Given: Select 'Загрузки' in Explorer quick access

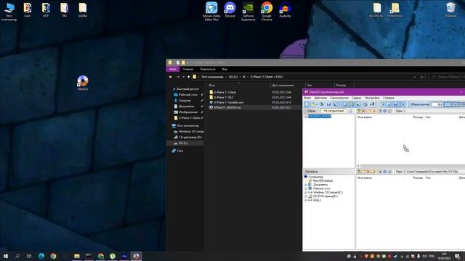Looking at the screenshot, I should [x=185, y=101].
